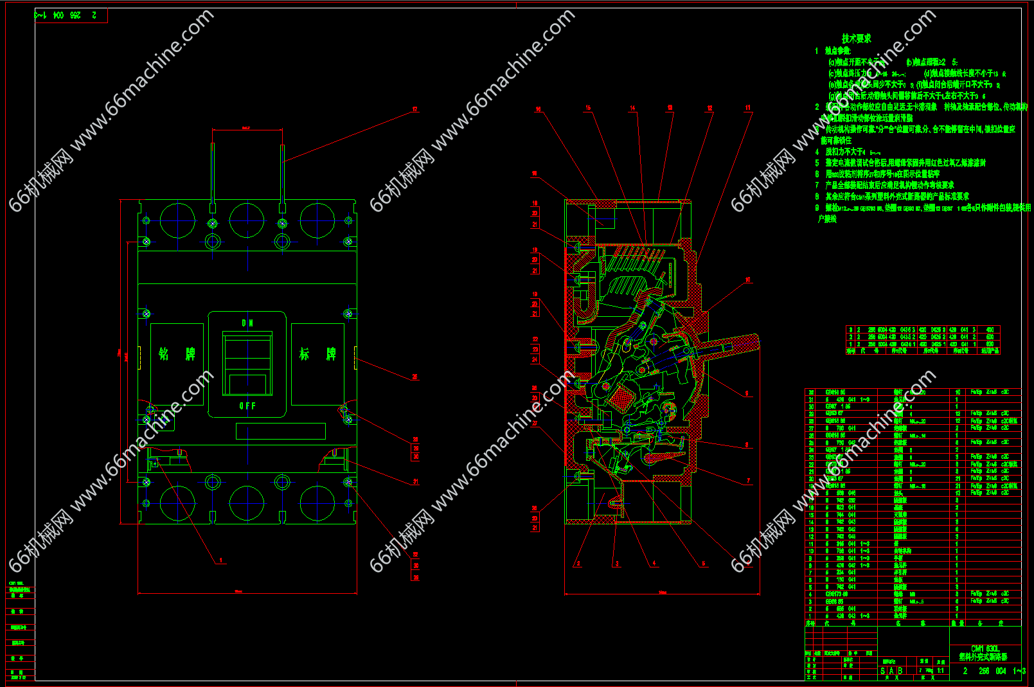Select part balloon number 10 beside section view
The width and height of the screenshot is (1034, 687).
tap(748, 280)
